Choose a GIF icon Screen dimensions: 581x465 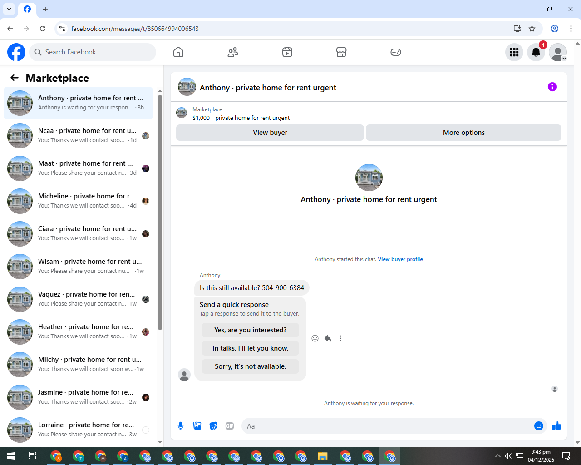click(230, 426)
